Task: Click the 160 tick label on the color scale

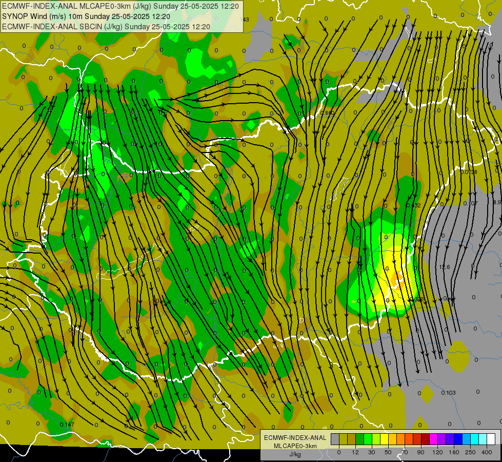Action: tap(454, 452)
